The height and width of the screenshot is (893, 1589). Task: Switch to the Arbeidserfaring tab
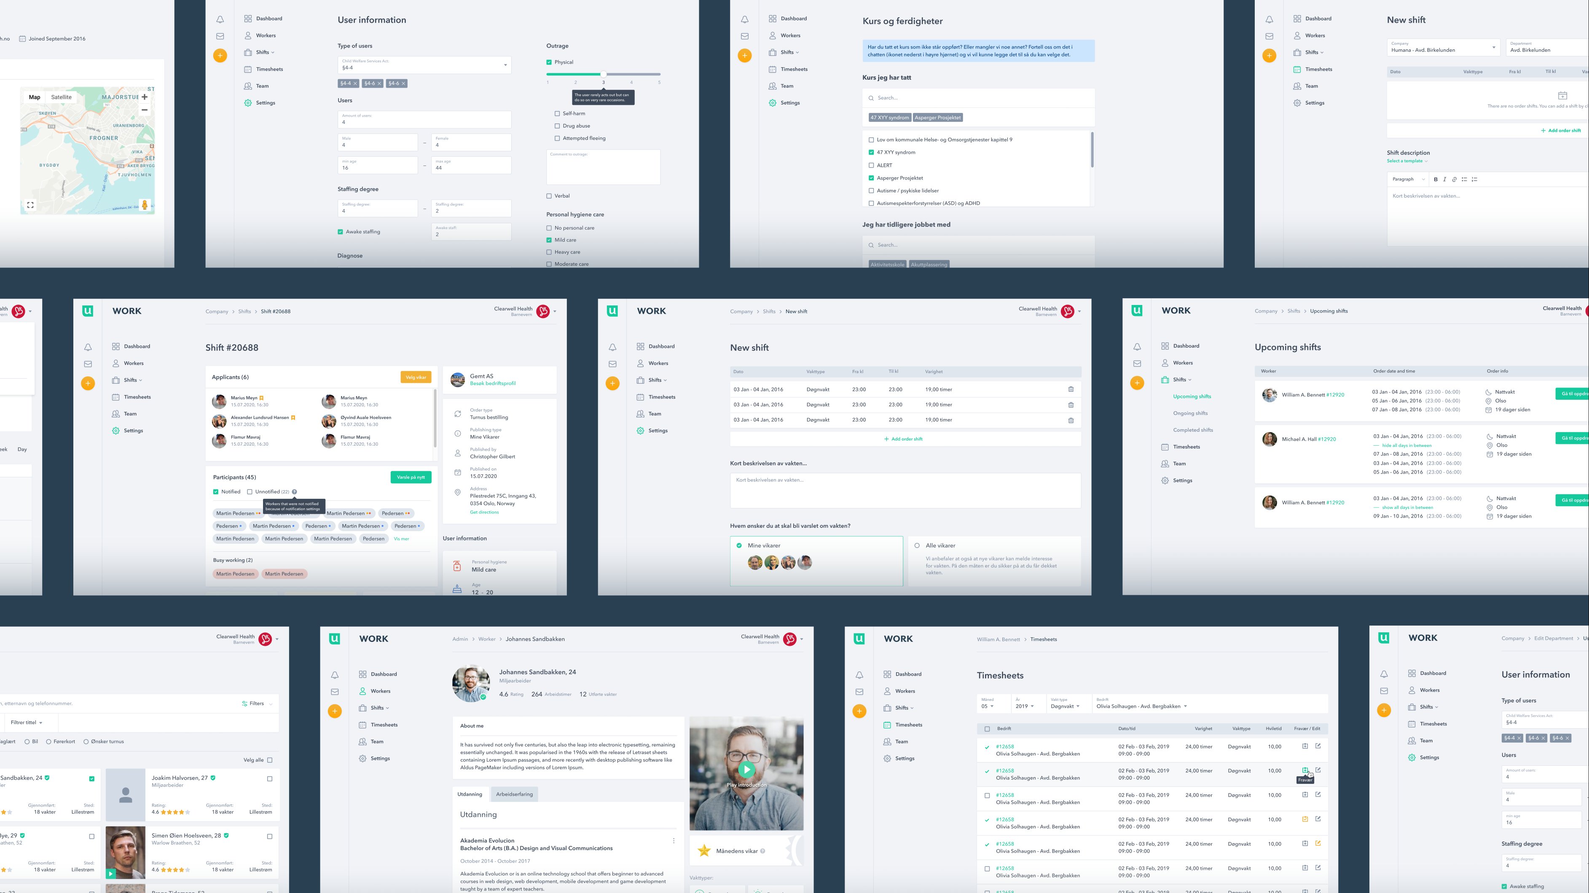point(514,794)
